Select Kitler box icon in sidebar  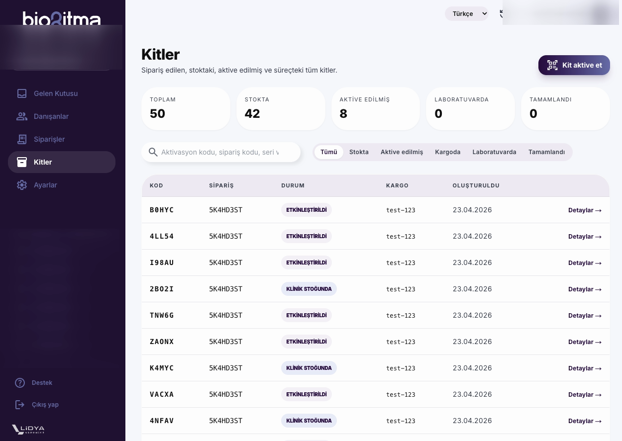click(x=22, y=162)
